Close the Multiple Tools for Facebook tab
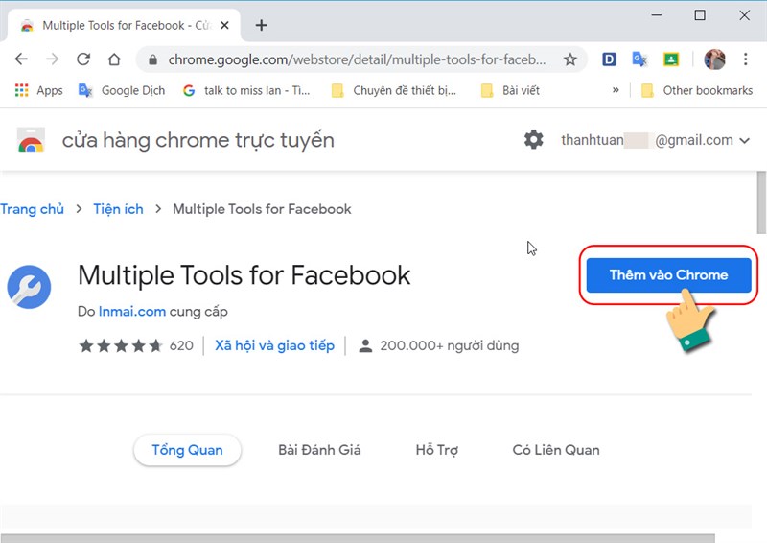Viewport: 767px width, 543px height. [x=224, y=25]
